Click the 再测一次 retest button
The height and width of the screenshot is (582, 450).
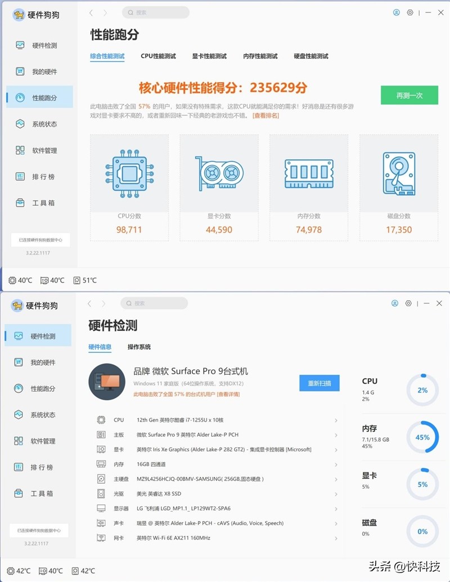click(x=410, y=95)
